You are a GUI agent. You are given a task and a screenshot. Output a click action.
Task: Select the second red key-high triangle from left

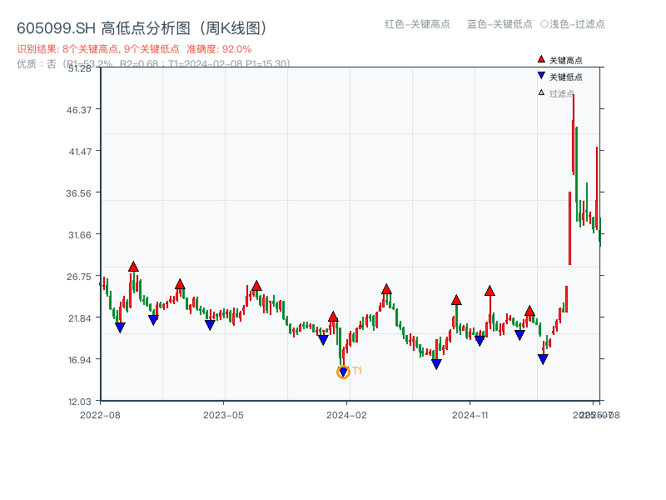[x=180, y=284]
